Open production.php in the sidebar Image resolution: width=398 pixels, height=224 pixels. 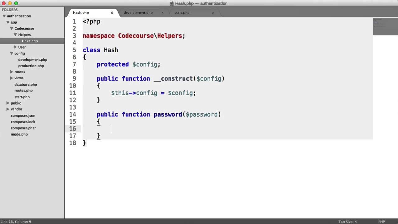click(x=31, y=66)
